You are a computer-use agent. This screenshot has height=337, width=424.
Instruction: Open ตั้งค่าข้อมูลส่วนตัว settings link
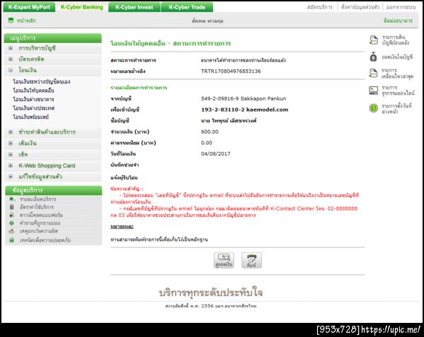coord(360,7)
